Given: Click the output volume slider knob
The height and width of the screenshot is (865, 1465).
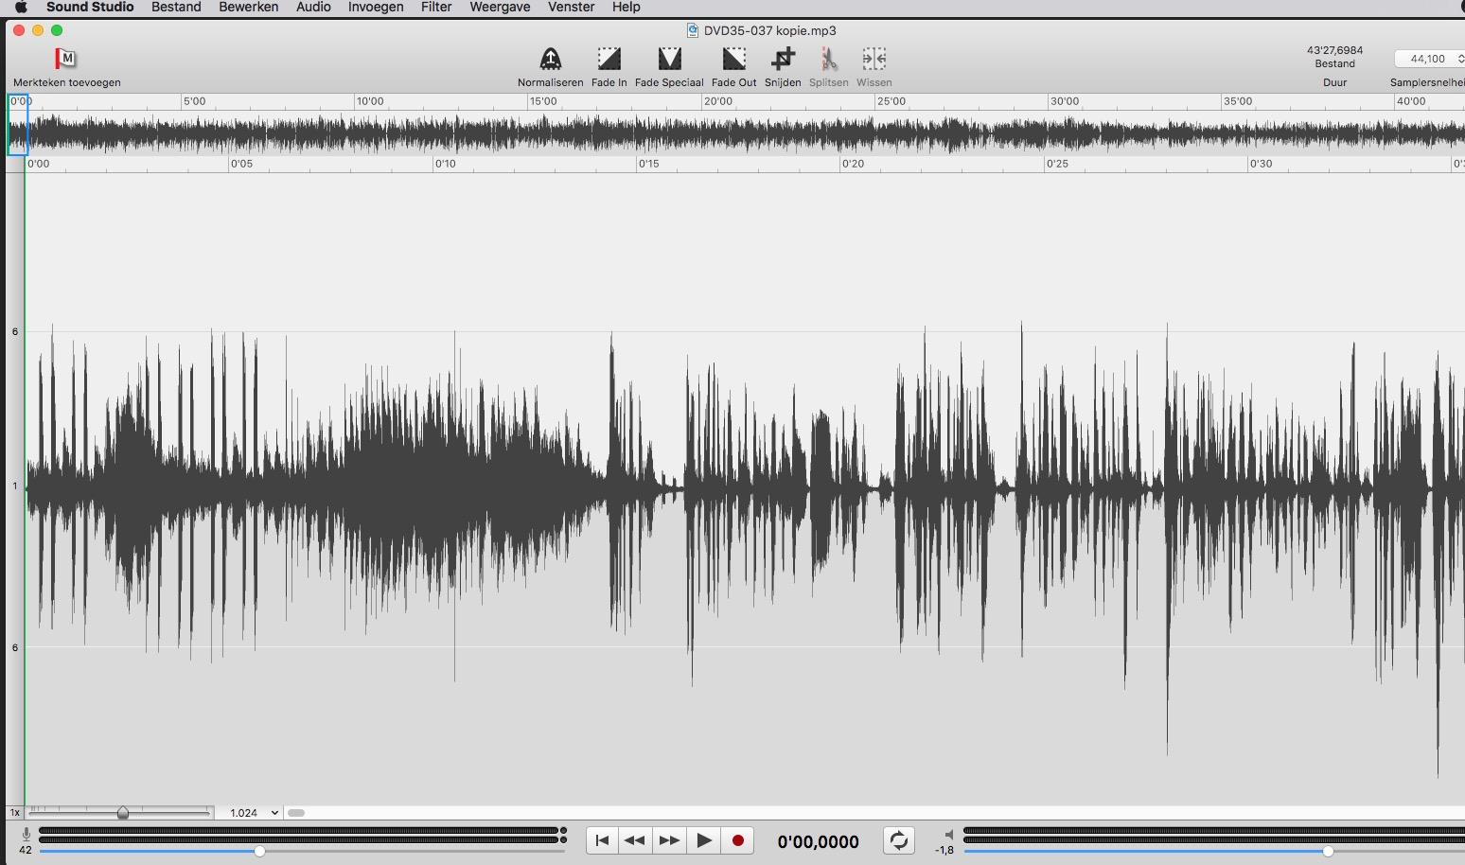Looking at the screenshot, I should pos(1328,852).
